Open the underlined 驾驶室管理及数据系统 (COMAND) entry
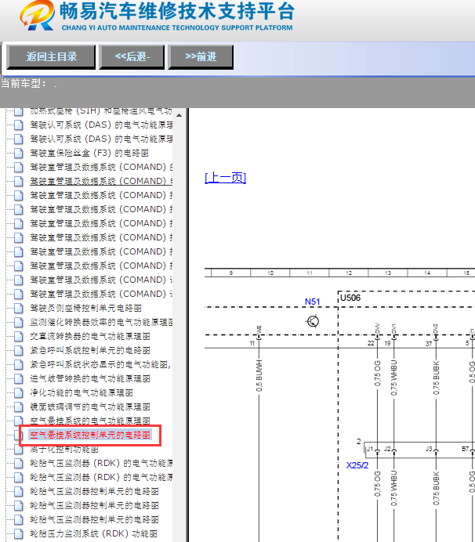The width and height of the screenshot is (475, 542). pyautogui.click(x=101, y=181)
